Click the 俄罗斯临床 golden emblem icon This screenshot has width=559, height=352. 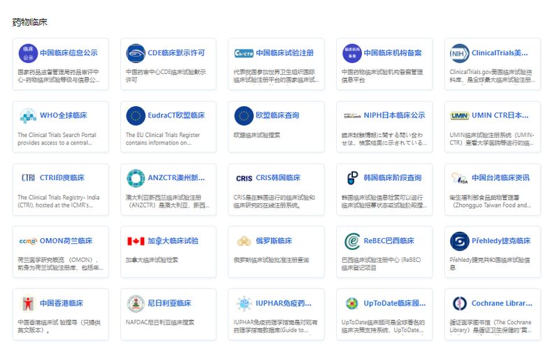[x=244, y=241]
